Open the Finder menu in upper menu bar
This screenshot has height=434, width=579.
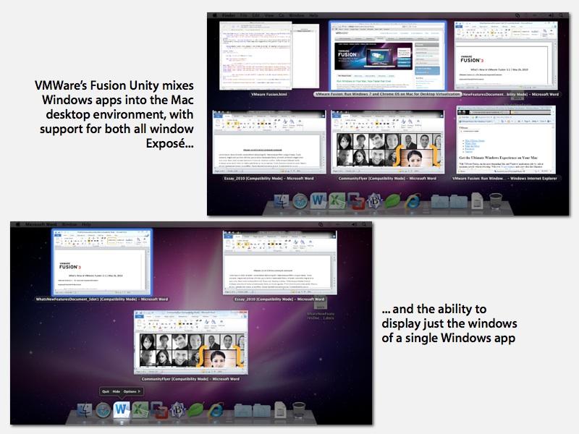click(229, 15)
